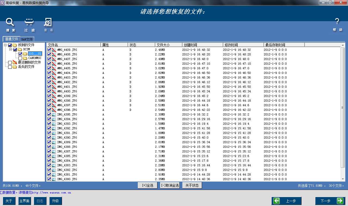Click the 关于 about button

pos(9,201)
